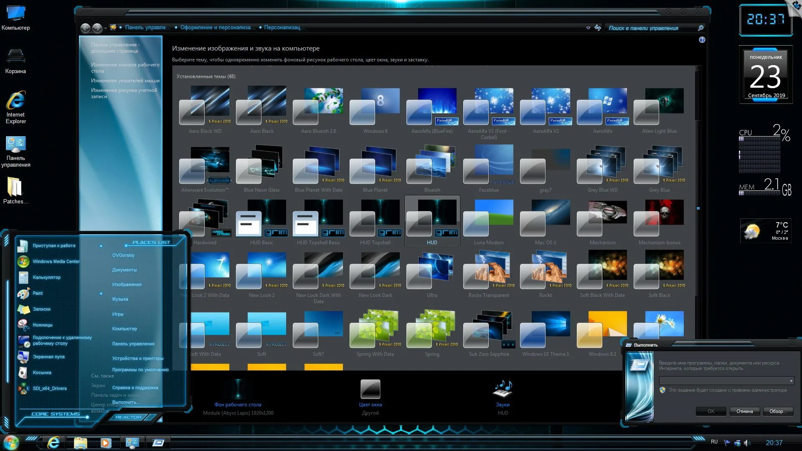
Task: Select Панель управления in the start menu
Action: pyautogui.click(x=133, y=344)
